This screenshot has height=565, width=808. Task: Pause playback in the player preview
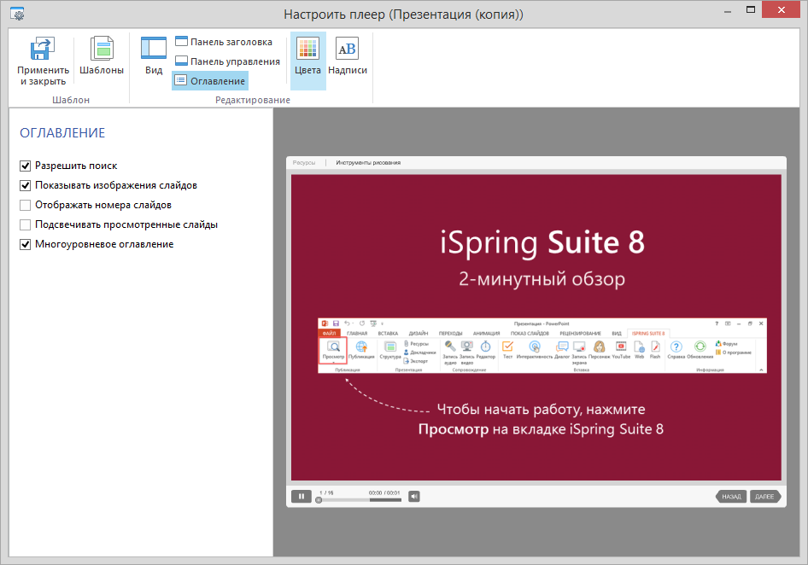click(302, 497)
